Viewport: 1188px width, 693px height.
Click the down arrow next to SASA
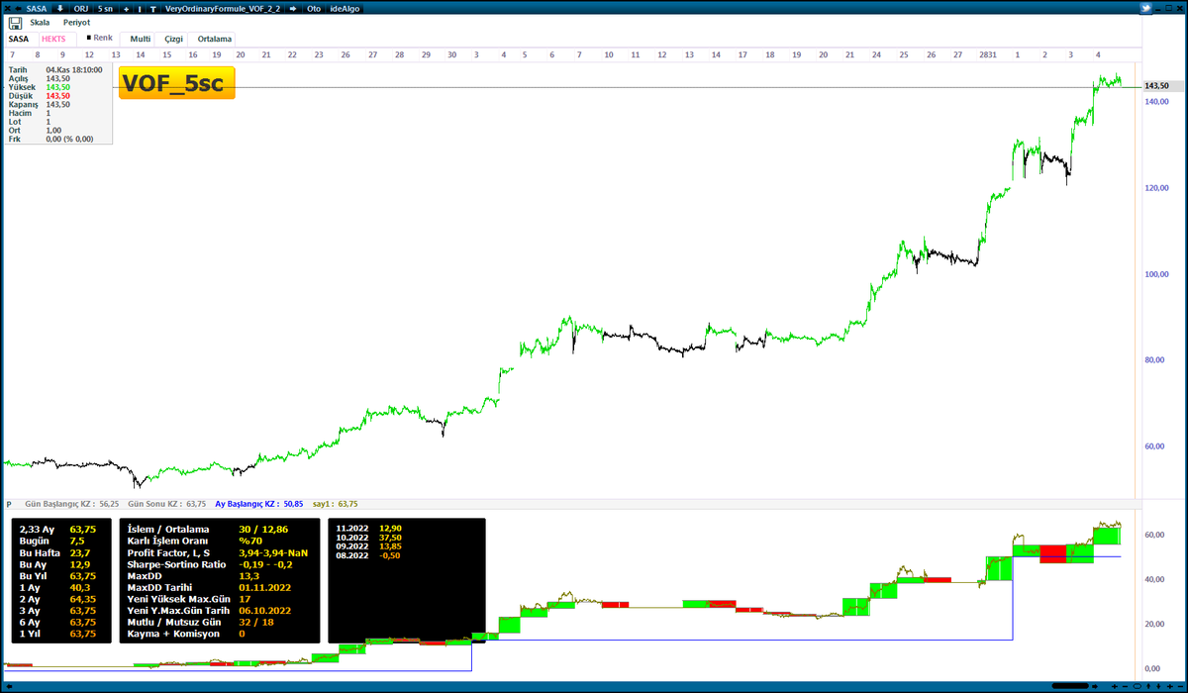tap(59, 8)
